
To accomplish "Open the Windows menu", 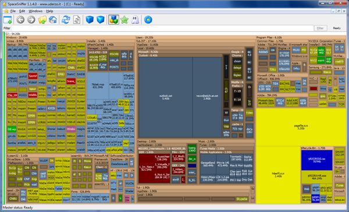I will 35,11.
